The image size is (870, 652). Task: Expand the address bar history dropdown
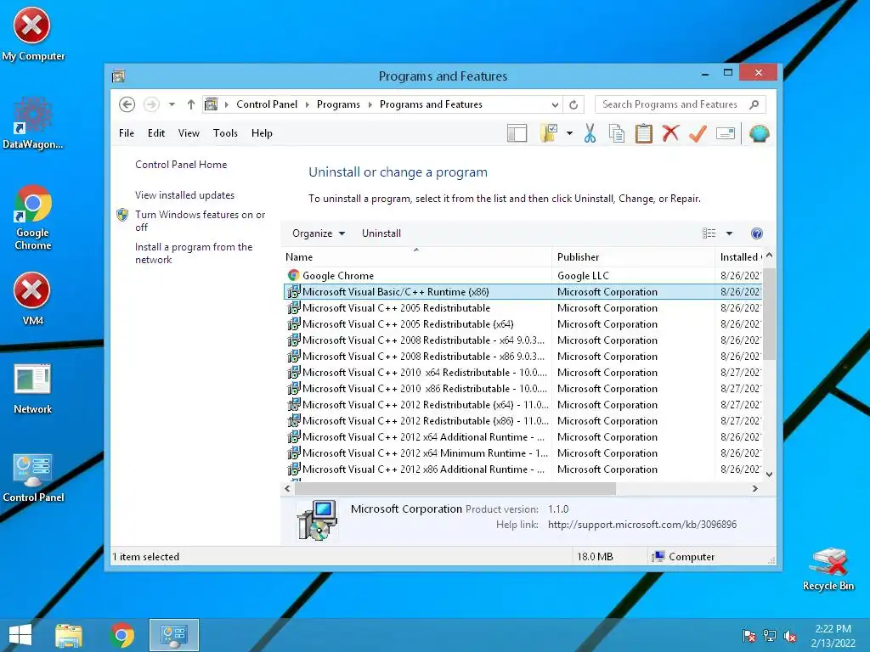coord(555,104)
